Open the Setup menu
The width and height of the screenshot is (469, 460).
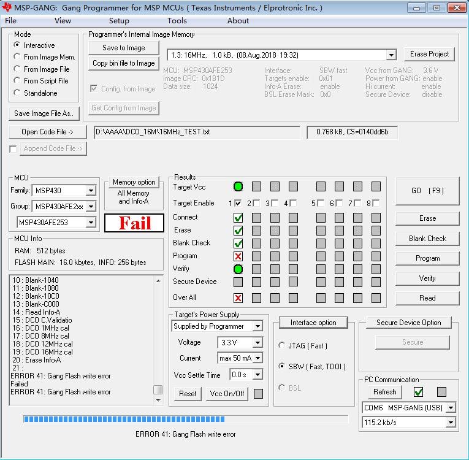[x=119, y=21]
